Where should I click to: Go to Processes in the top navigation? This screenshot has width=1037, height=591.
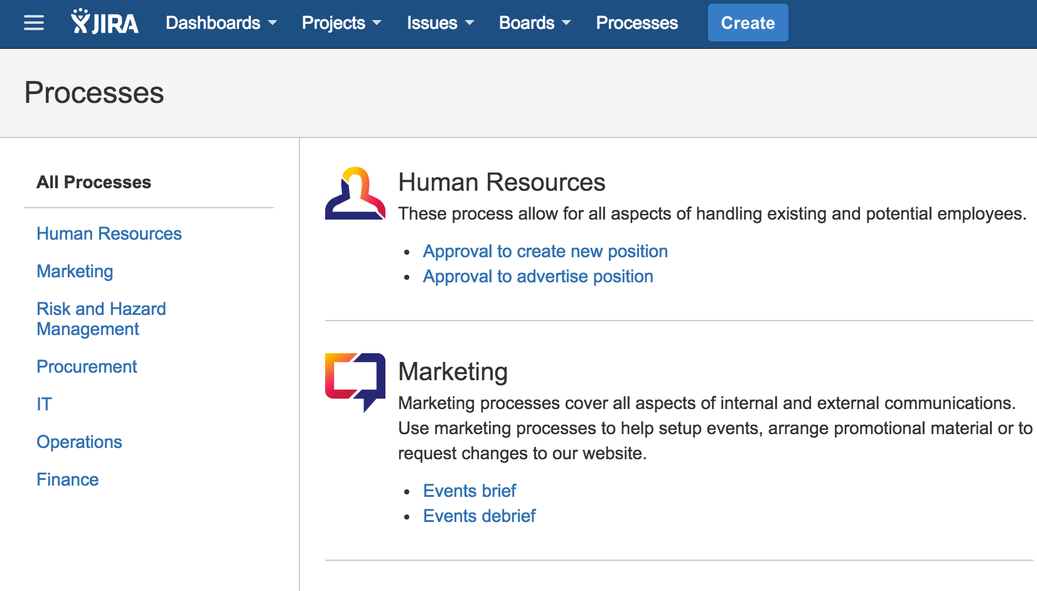(637, 23)
